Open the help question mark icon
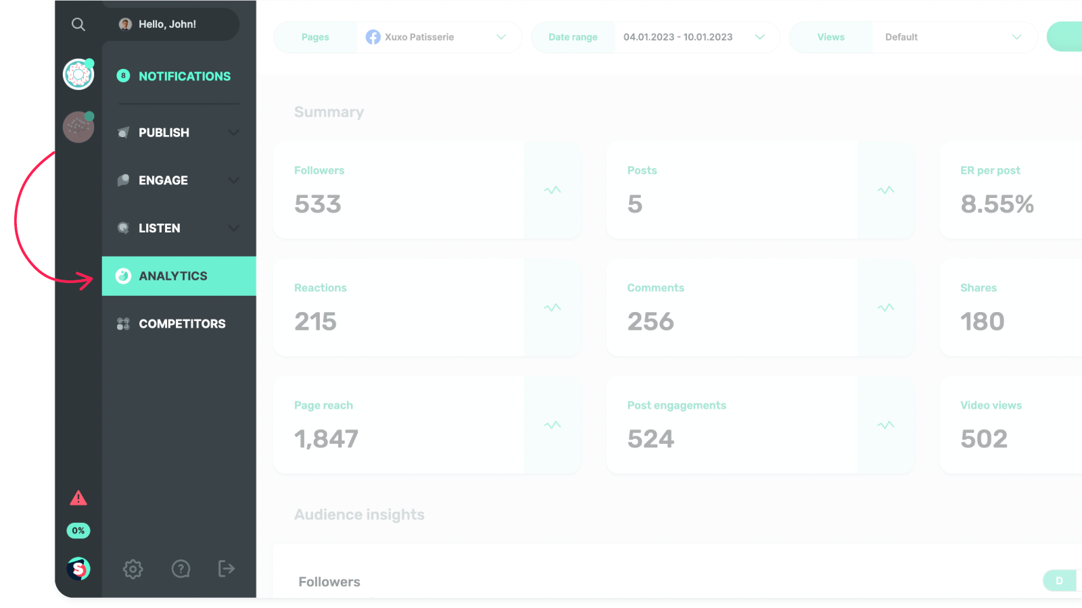Viewport: 1082px width, 608px height. pyautogui.click(x=181, y=569)
